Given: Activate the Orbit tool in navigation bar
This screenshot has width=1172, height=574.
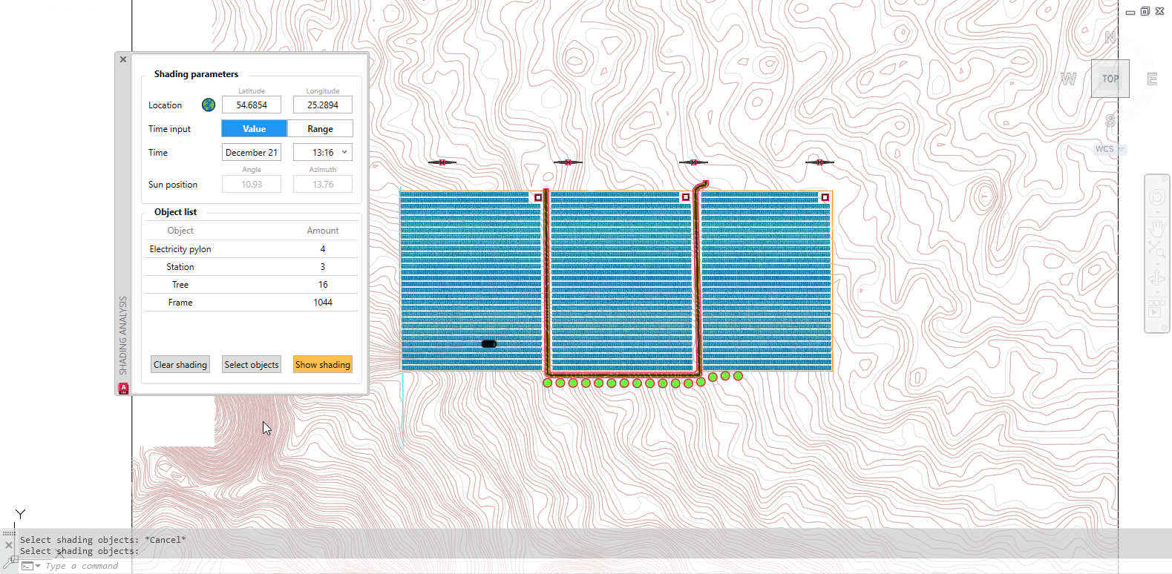Looking at the screenshot, I should tap(1156, 279).
